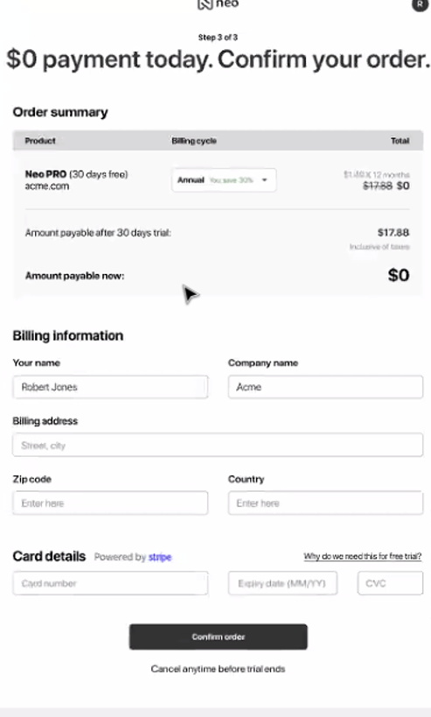
Task: Click the Billing cycle column header
Action: (194, 141)
